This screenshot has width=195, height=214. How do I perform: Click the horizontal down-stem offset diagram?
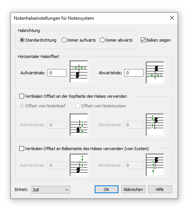click(x=155, y=72)
